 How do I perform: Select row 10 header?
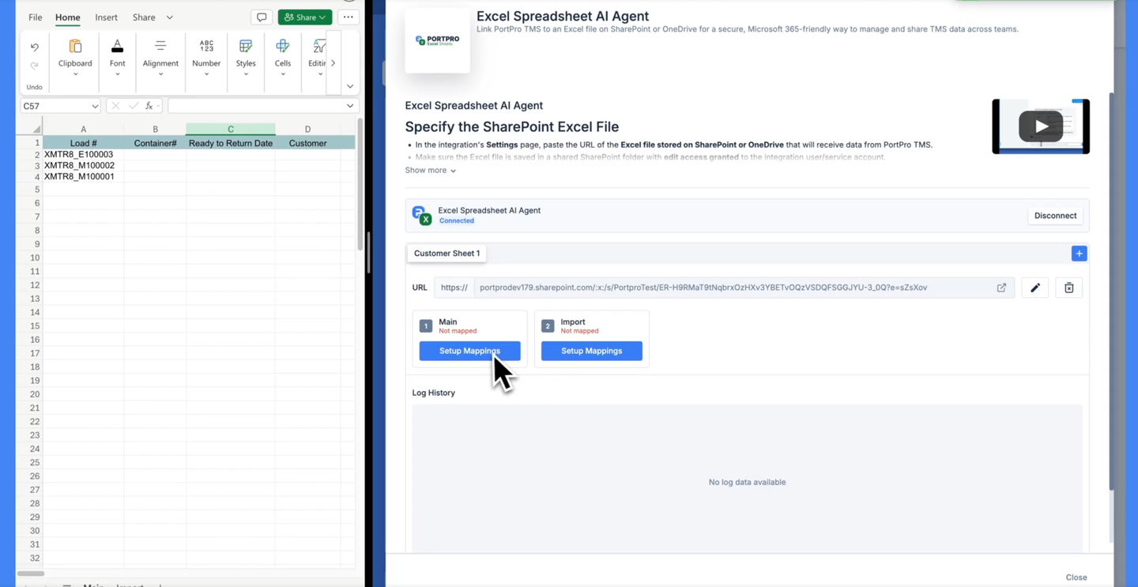point(35,258)
